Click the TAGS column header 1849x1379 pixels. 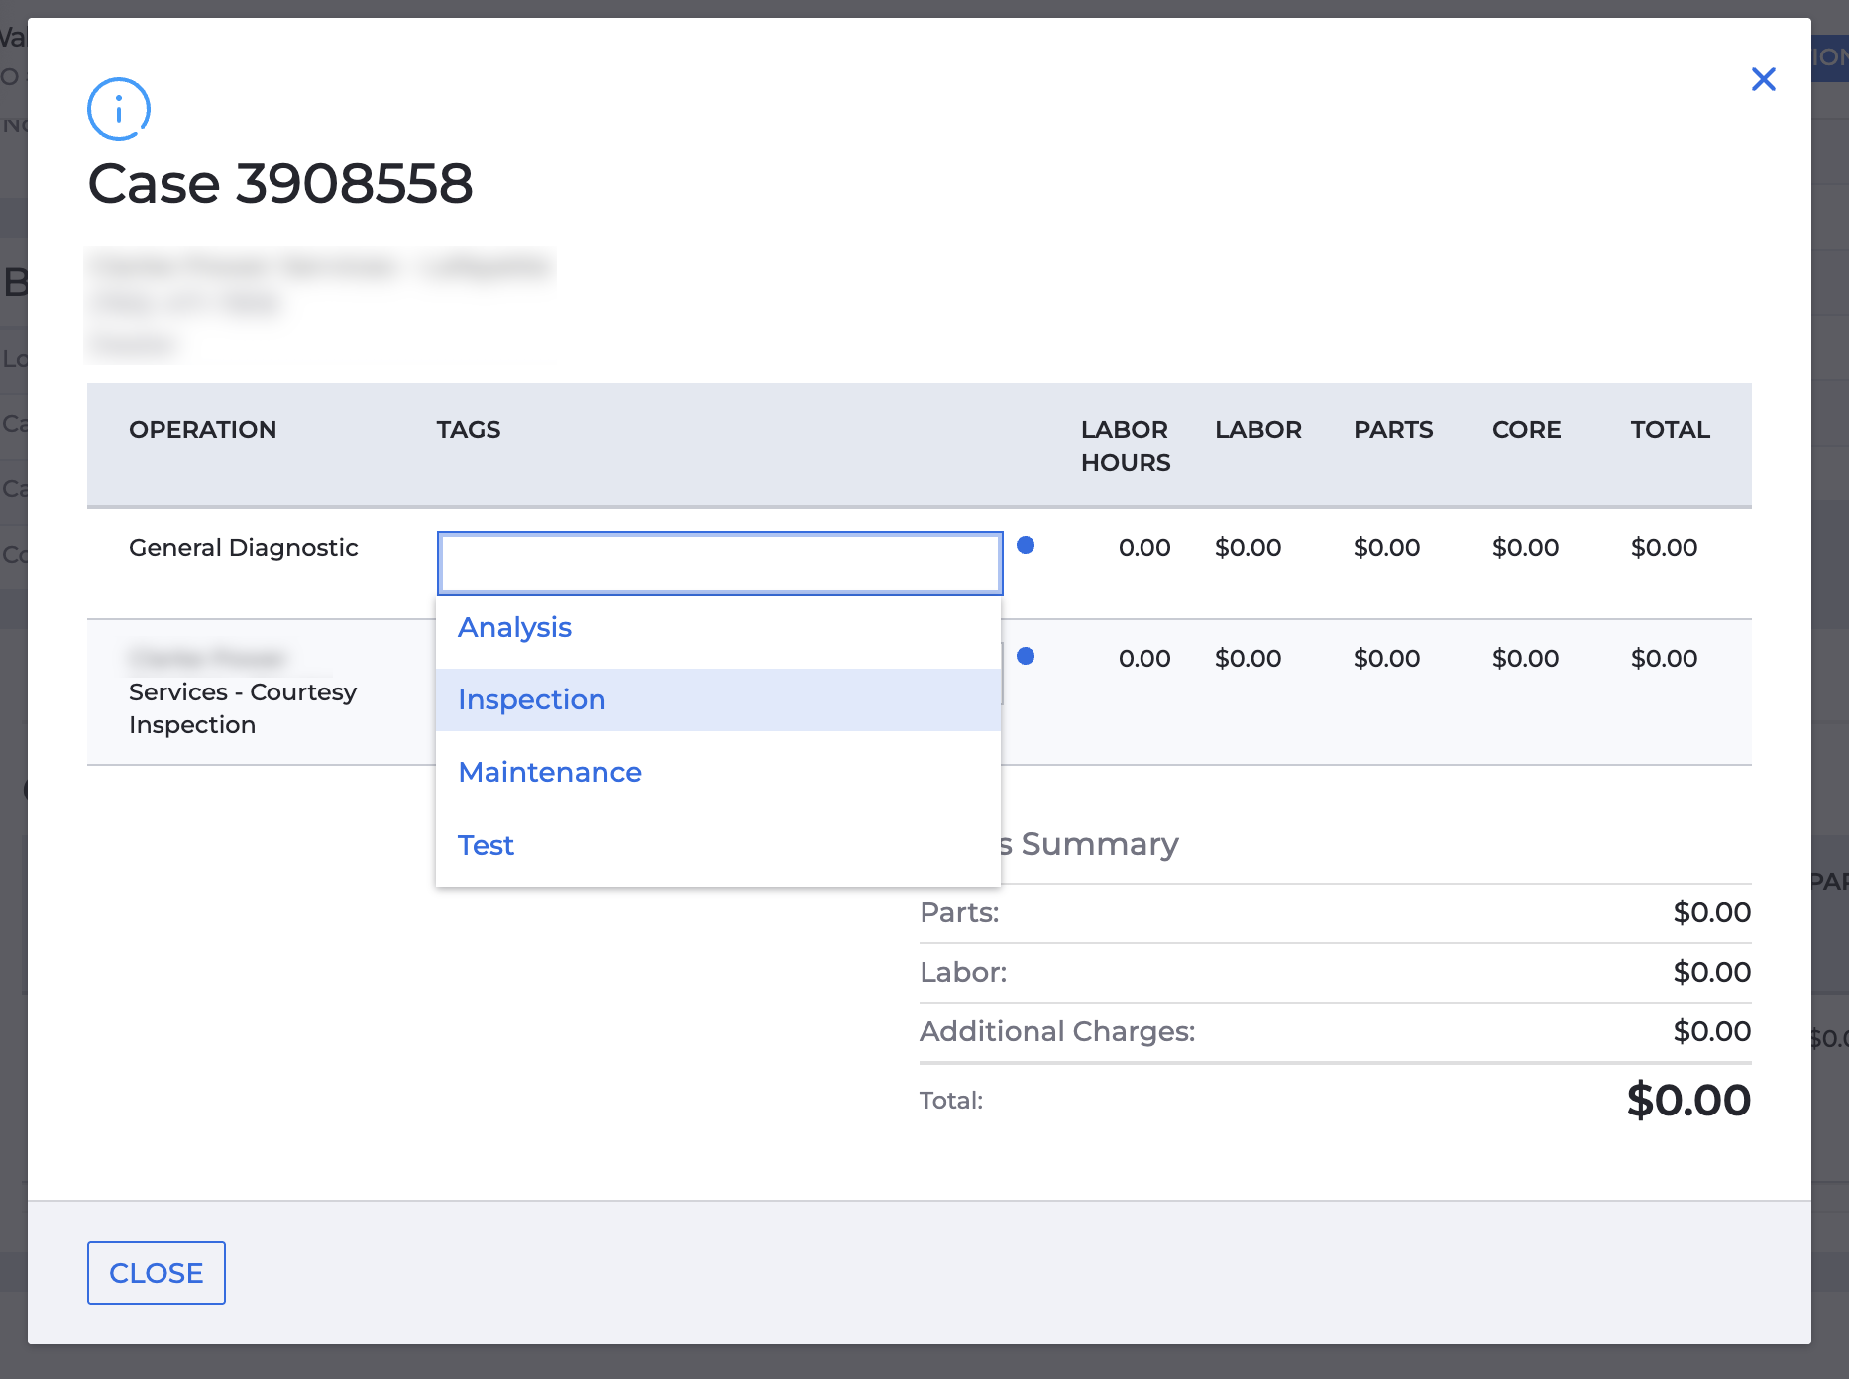pos(468,429)
